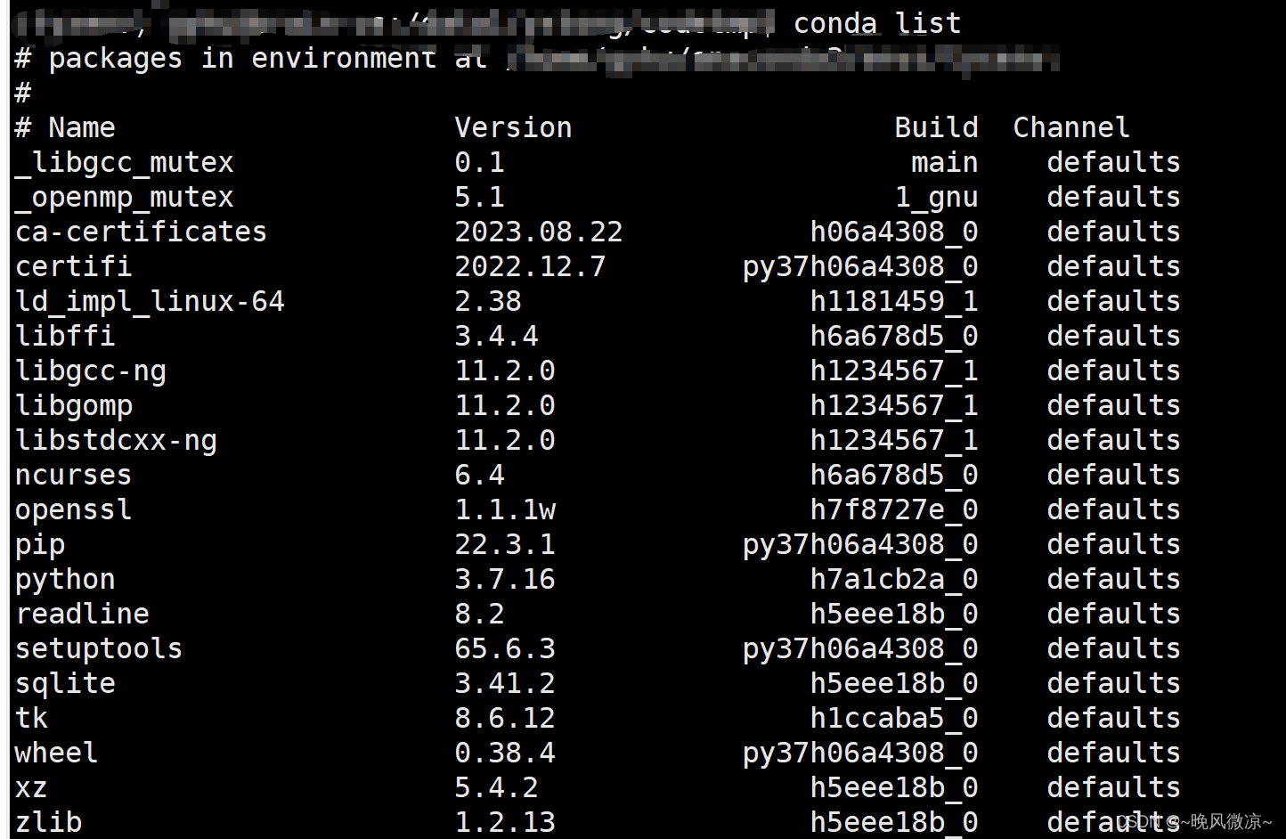Select the 'conda list' command text
The image size is (1286, 839).
click(x=877, y=23)
